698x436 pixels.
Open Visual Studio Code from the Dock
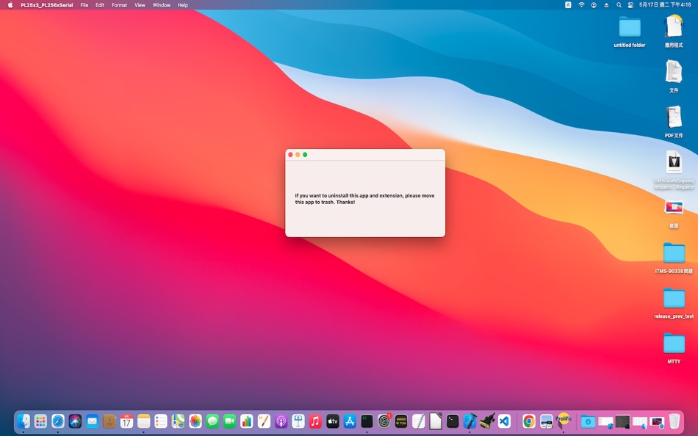click(504, 421)
